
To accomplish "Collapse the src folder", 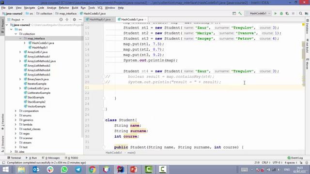I will 11,29.
